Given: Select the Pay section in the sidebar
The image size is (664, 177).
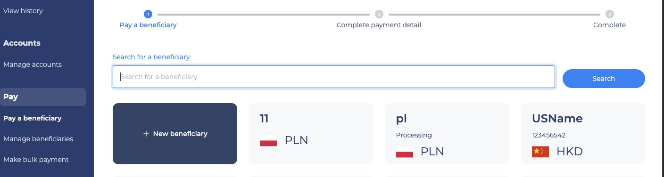Looking at the screenshot, I should click(x=43, y=97).
